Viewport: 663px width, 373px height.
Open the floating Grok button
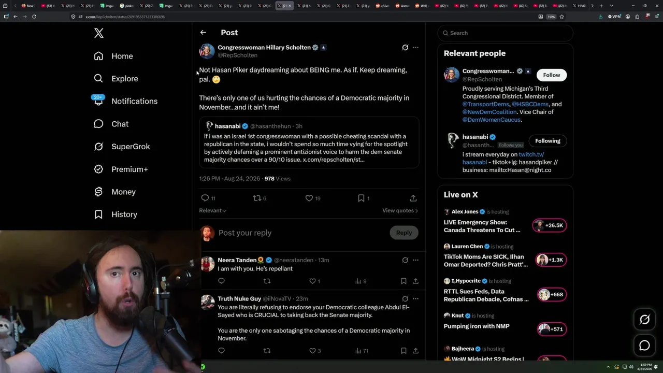(644, 320)
